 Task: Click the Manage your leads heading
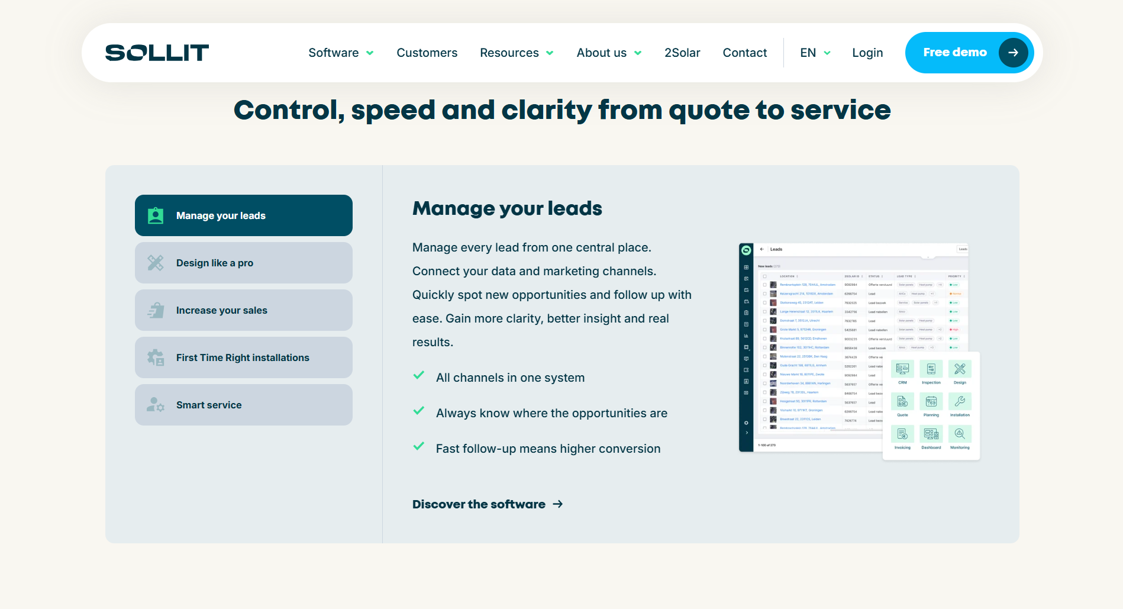click(507, 208)
